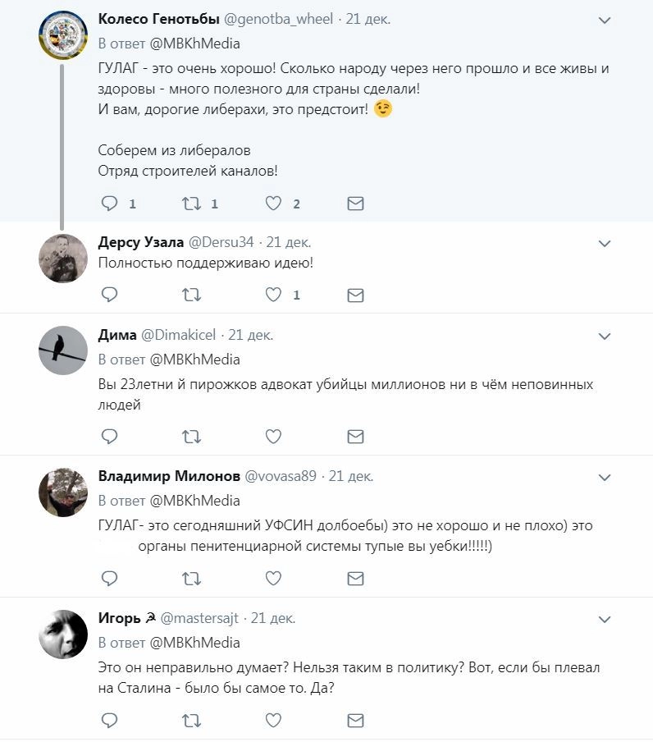The height and width of the screenshot is (742, 653).
Task: Retweet Колесо Генотьбы's GULAG tweet
Action: pyautogui.click(x=191, y=204)
